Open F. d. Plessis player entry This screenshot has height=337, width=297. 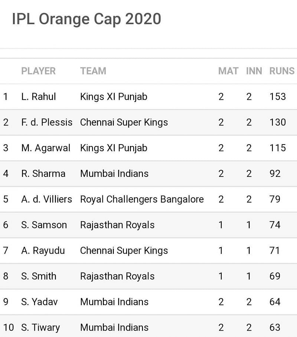(47, 123)
